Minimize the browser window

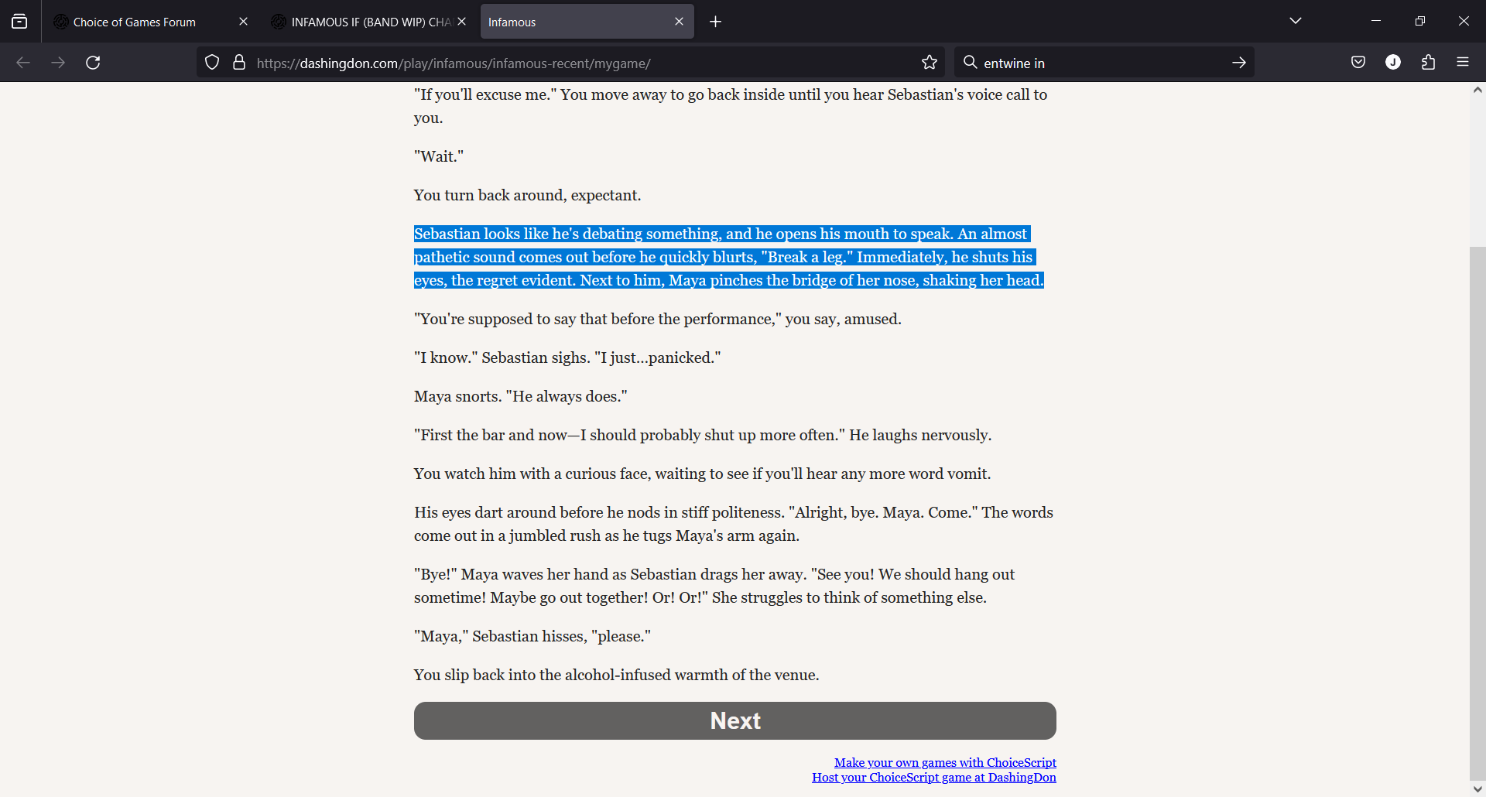[x=1376, y=21]
